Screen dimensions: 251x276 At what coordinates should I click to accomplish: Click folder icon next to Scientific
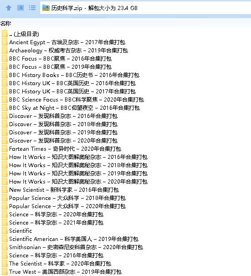pyautogui.click(x=5, y=231)
